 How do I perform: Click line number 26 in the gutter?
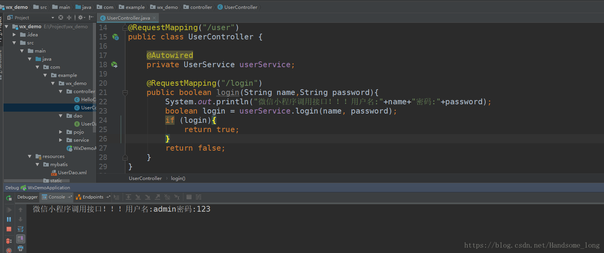pyautogui.click(x=103, y=139)
